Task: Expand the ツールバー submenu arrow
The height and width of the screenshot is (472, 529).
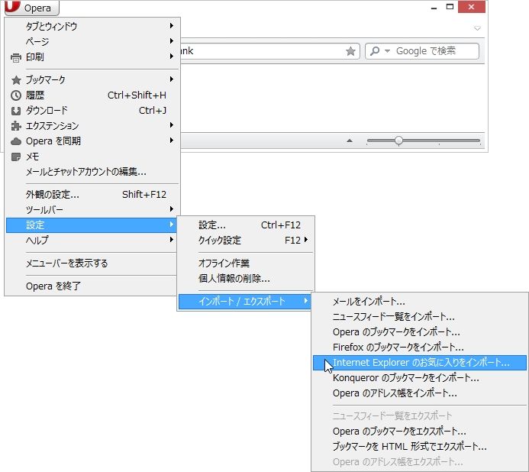Action: (172, 209)
